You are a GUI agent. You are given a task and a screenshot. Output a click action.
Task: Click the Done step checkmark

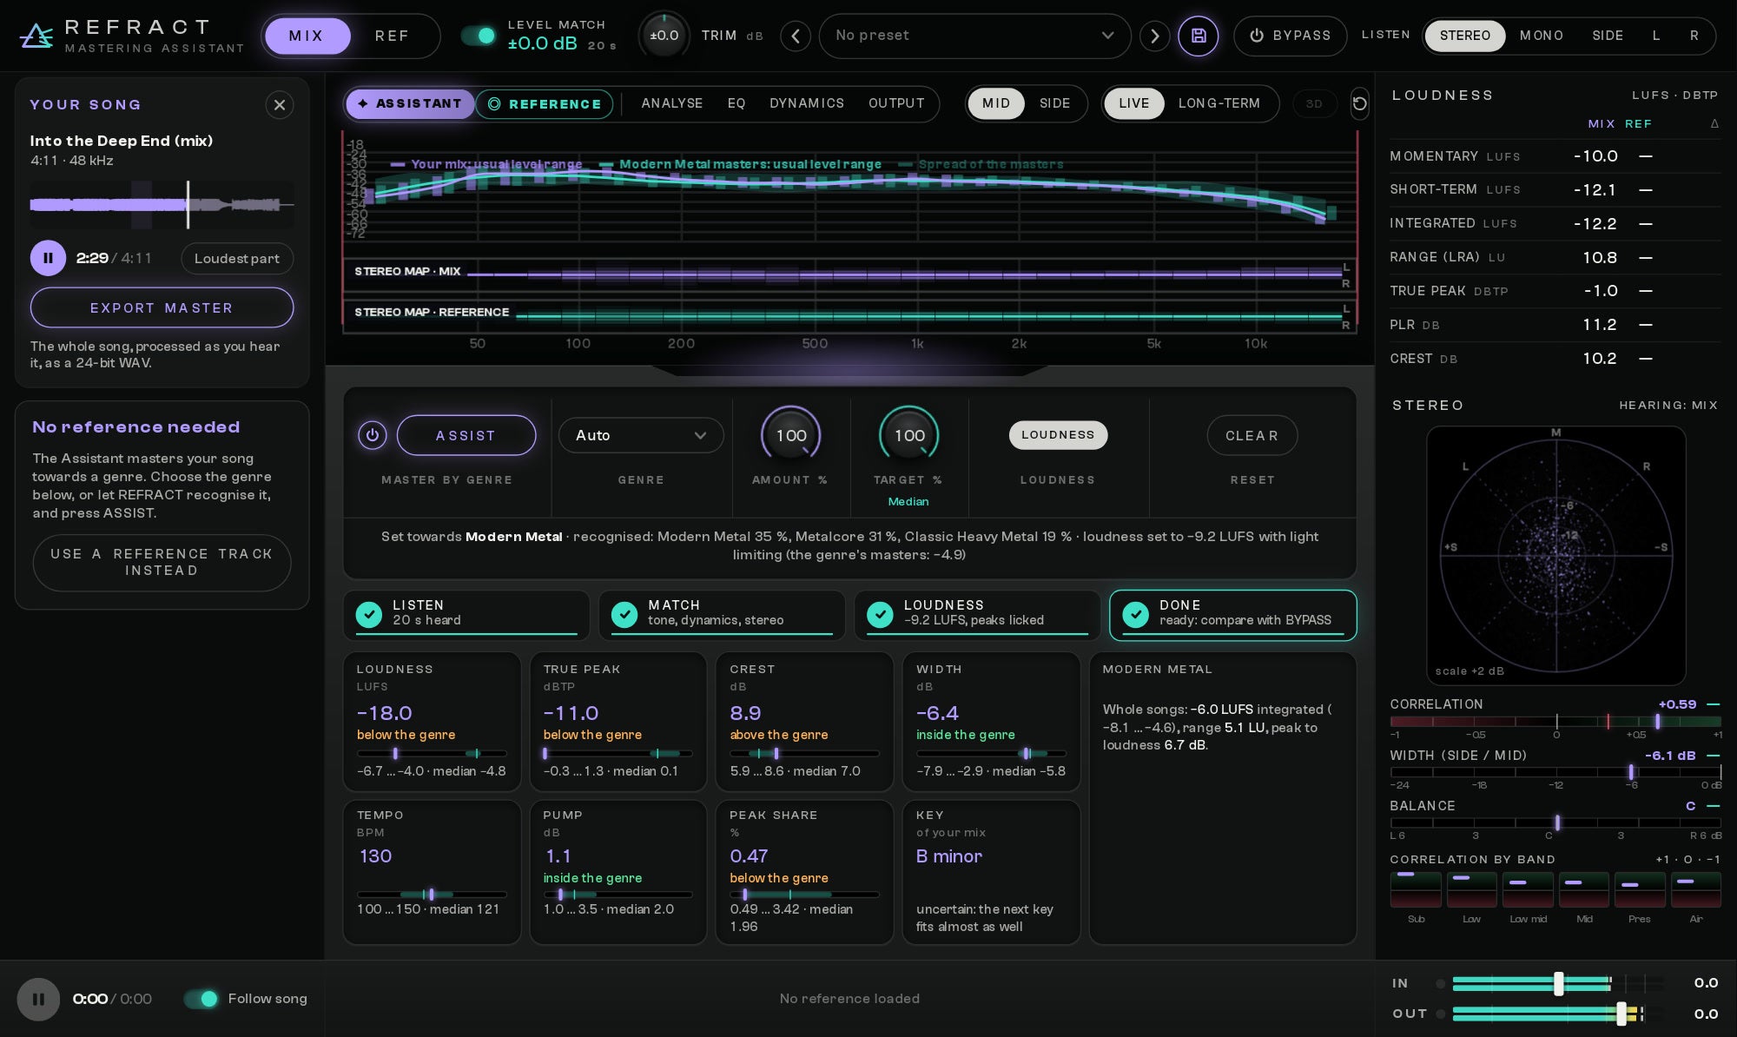1135,614
